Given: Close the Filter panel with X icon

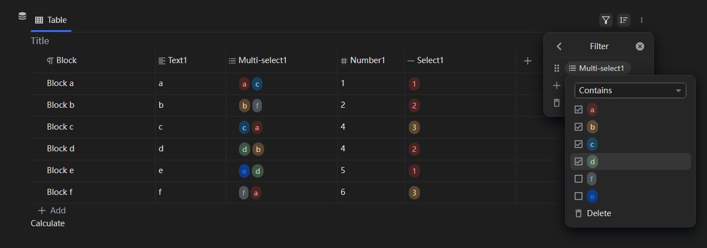Looking at the screenshot, I should (640, 46).
